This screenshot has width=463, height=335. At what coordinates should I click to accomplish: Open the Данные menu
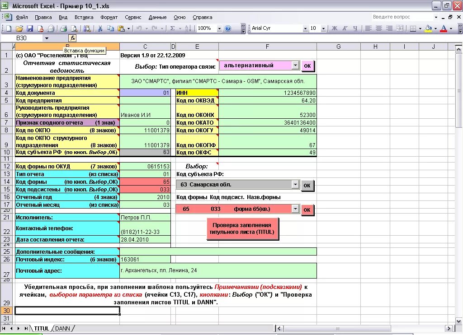click(x=157, y=18)
